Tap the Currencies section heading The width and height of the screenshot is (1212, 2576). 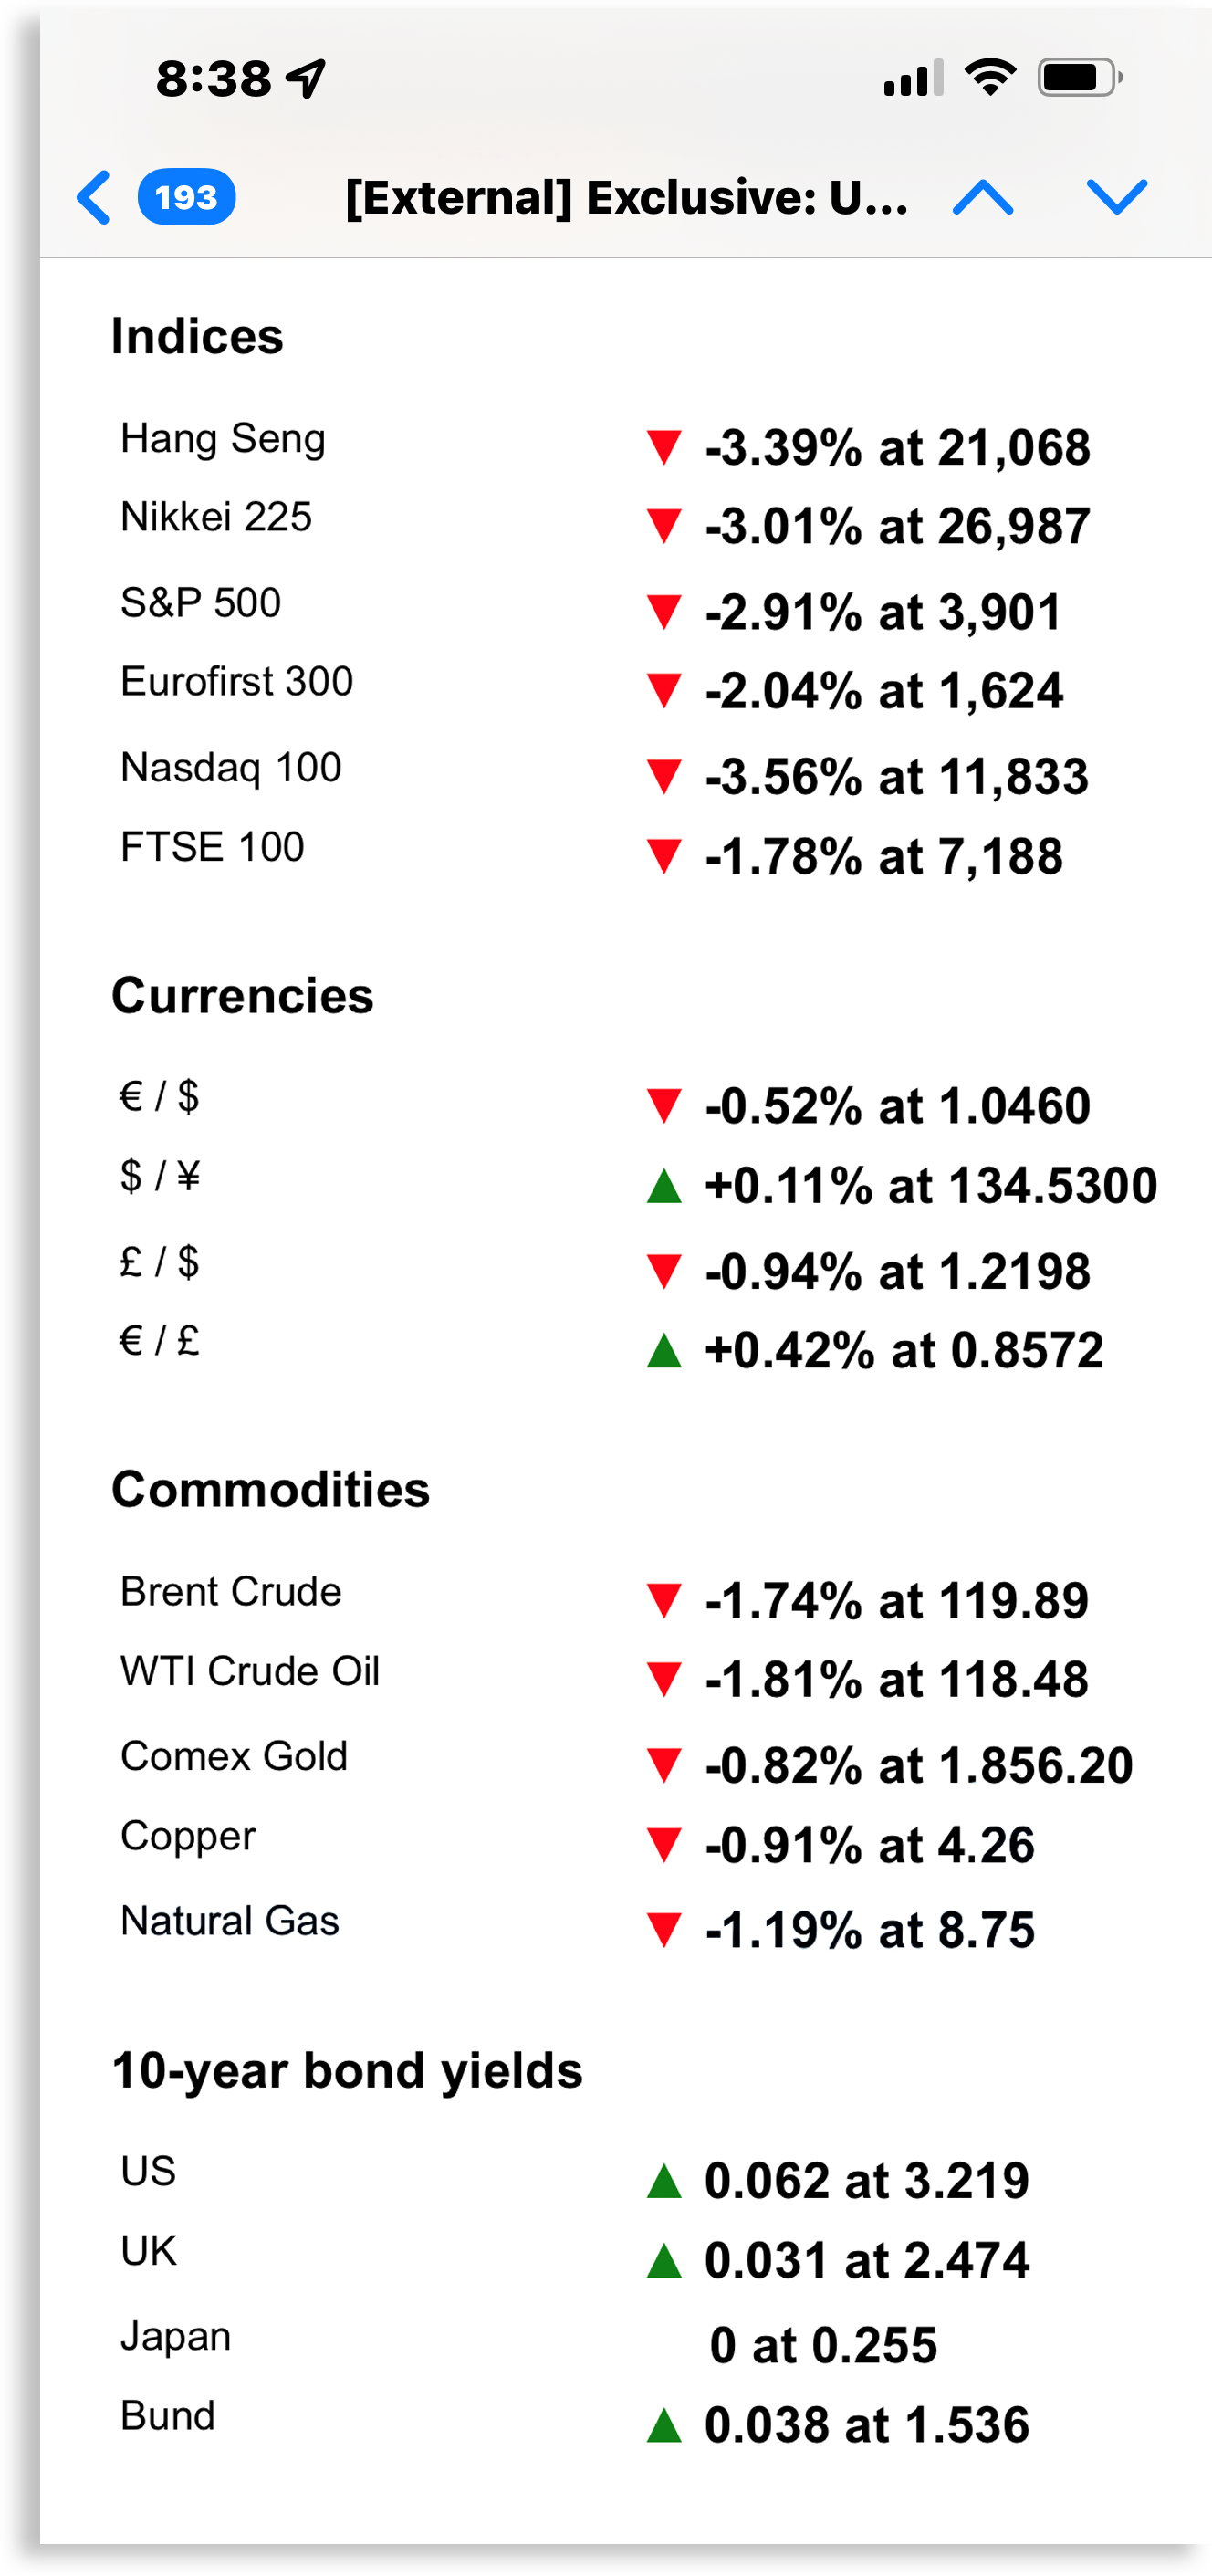[x=242, y=996]
